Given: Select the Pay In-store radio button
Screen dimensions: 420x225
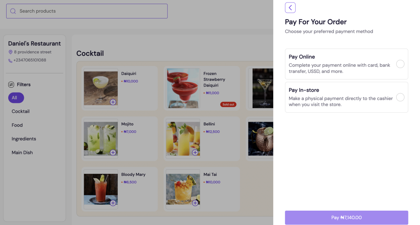Looking at the screenshot, I should coord(400,97).
